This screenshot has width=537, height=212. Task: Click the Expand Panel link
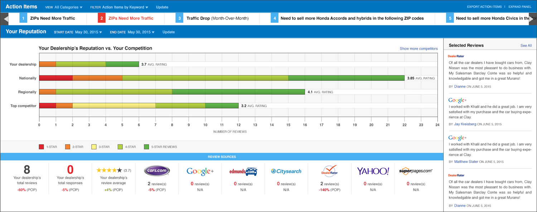point(520,7)
